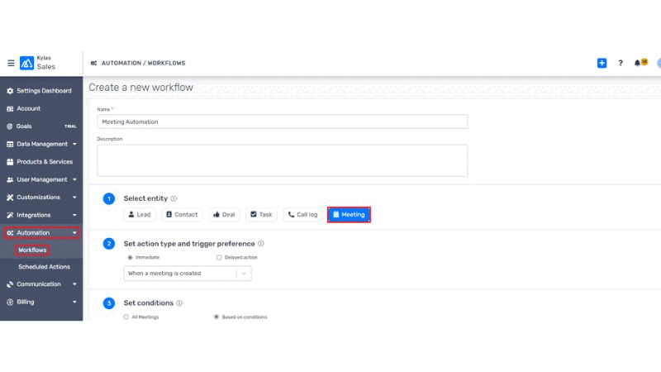Click the workflow Name input field
The width and height of the screenshot is (661, 372).
[x=283, y=122]
